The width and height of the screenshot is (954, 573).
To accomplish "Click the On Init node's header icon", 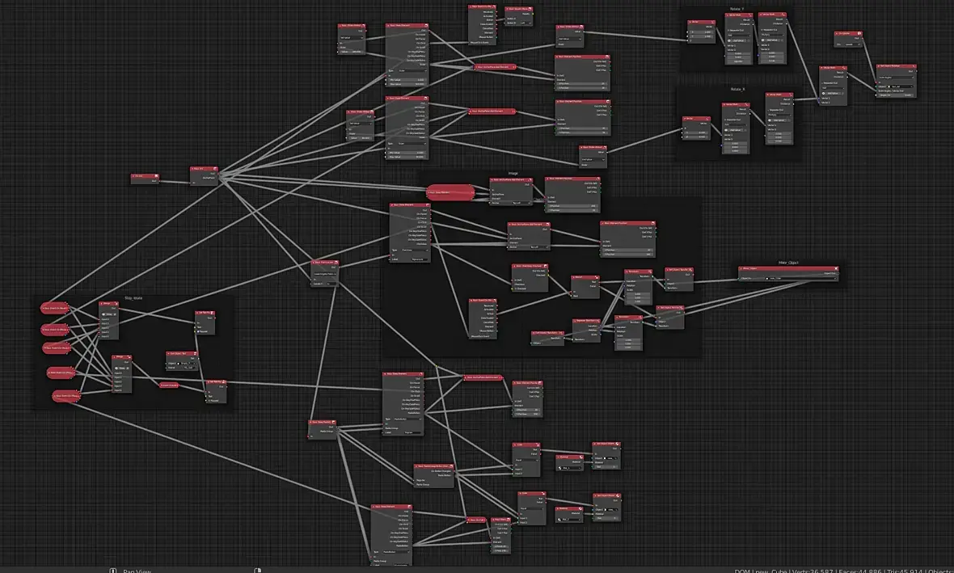I will [156, 176].
